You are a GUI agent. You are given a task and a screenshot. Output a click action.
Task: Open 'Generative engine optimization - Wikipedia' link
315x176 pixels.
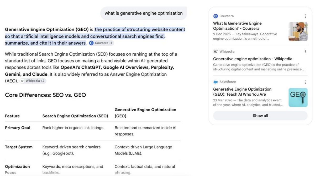point(253,59)
